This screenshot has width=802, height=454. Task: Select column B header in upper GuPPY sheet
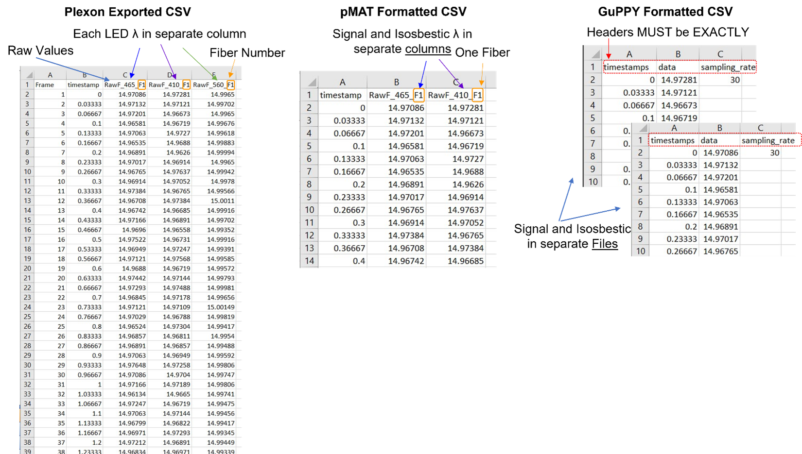coord(678,54)
